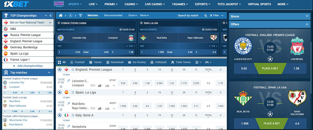Collapse the sidebar with the double-arrow icon

coord(51,15)
